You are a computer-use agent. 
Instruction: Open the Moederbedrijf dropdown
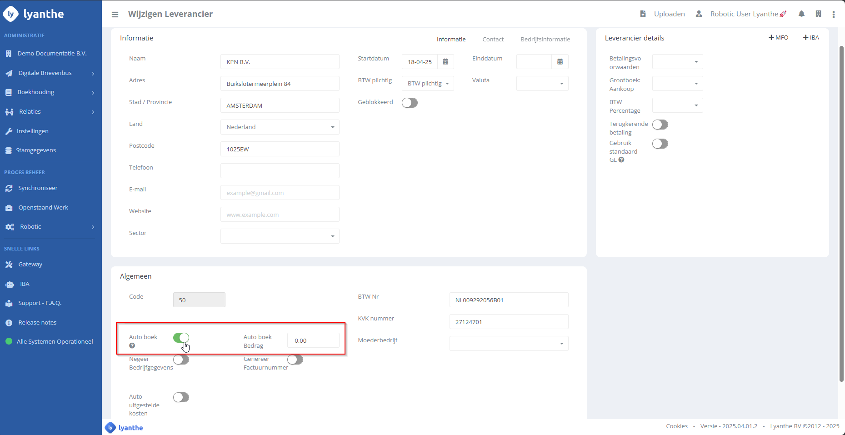point(509,344)
